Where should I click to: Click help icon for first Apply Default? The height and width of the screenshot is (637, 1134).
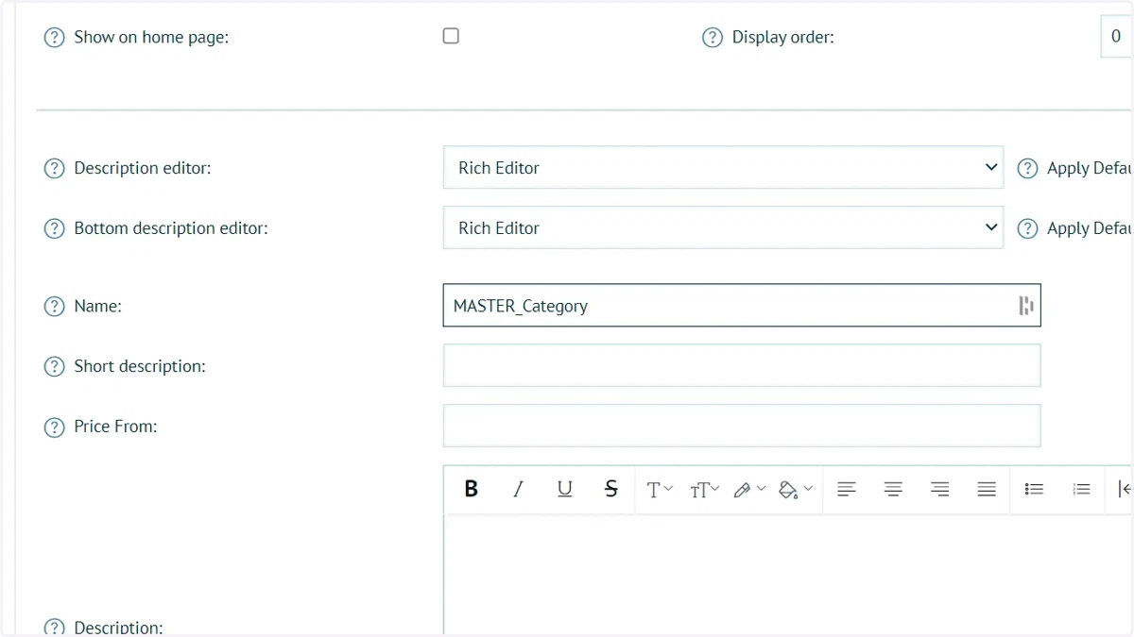1027,168
